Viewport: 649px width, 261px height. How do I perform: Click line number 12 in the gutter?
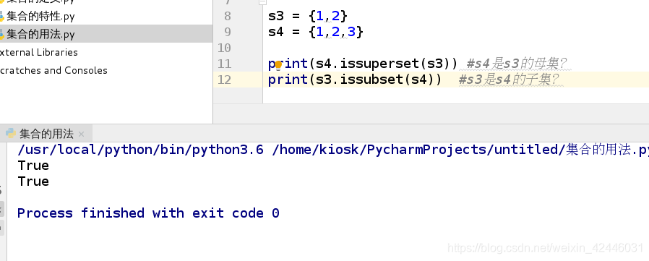click(224, 80)
